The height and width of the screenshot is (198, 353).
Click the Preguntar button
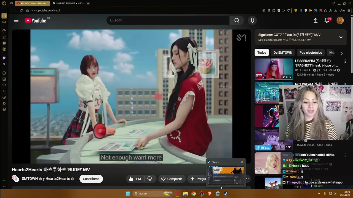197,179
